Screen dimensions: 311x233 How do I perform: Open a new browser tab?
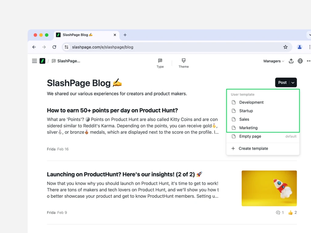click(x=125, y=35)
